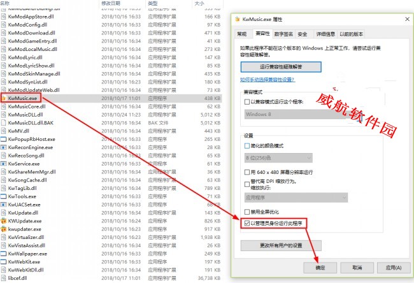This screenshot has width=414, height=283.
Task: Click the KwMusicDLL.dll.BAK file icon
Action: 3,123
